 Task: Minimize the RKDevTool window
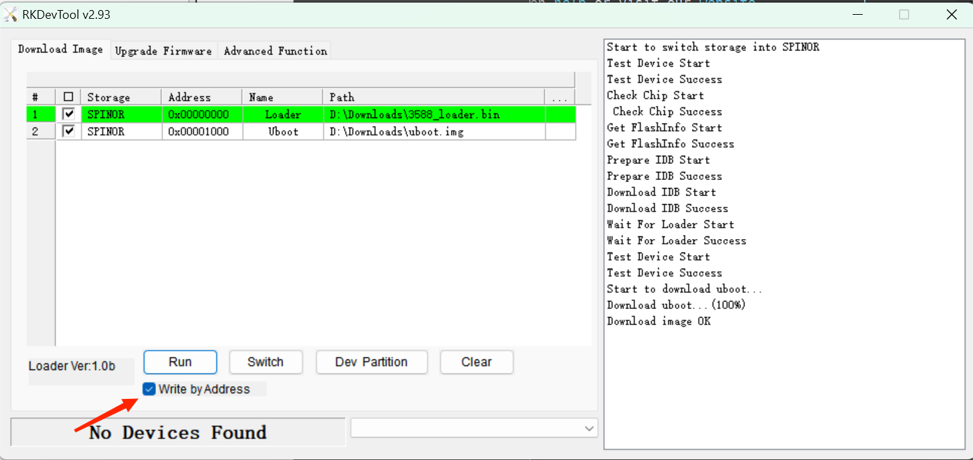tap(857, 14)
